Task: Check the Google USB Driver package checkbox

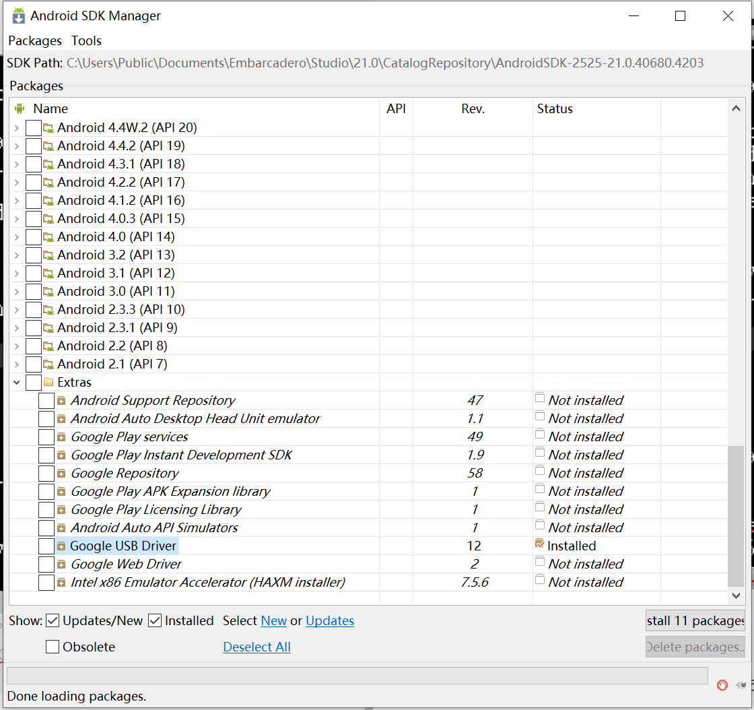Action: [46, 546]
